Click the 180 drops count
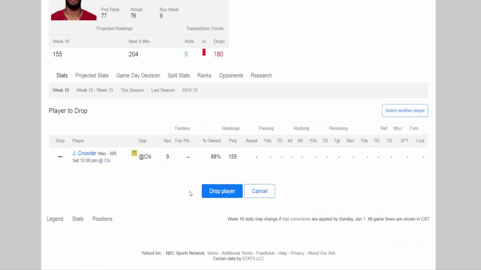 [x=218, y=54]
